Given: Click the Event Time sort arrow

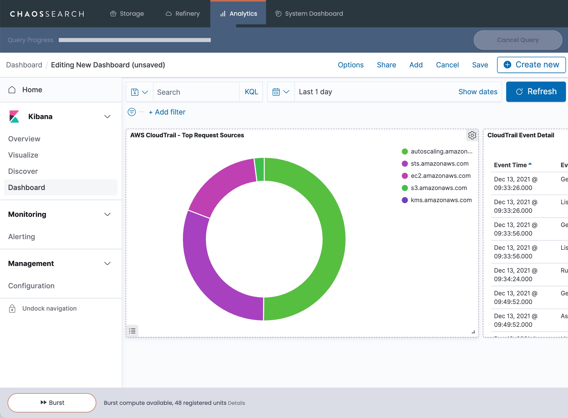Looking at the screenshot, I should tap(530, 164).
